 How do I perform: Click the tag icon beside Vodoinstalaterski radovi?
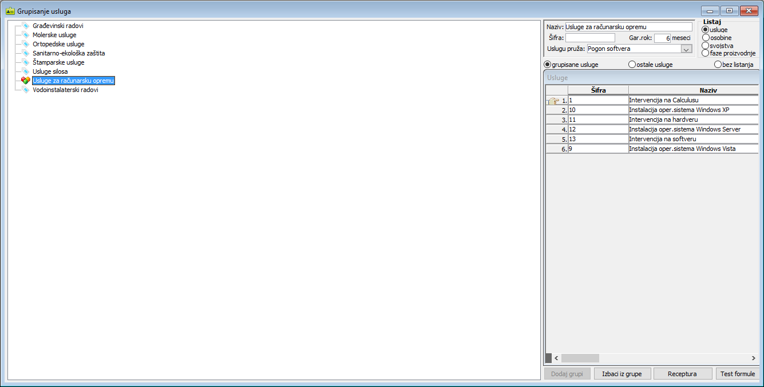(25, 90)
